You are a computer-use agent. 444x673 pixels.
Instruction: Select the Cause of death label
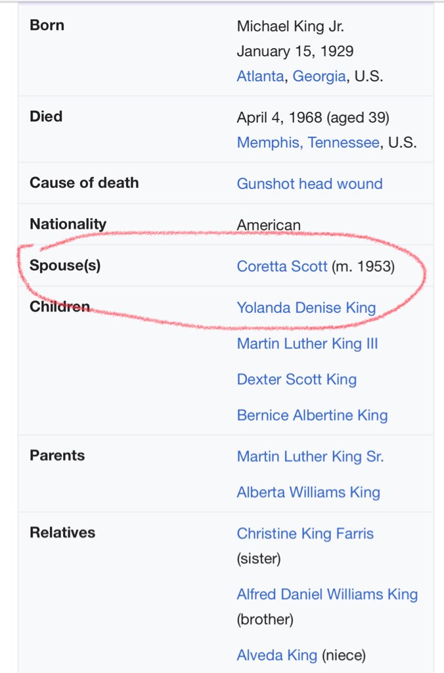point(84,183)
